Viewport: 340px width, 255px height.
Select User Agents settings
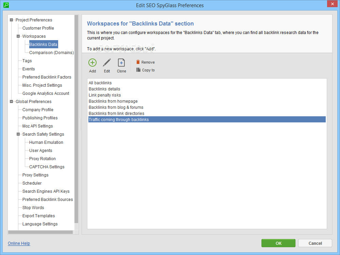40,151
